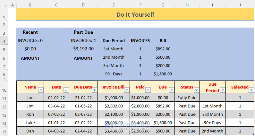Screen dimensions: 255x136
Task: Select the Past Due amount $3,192.00 cell
Action: click(83, 49)
